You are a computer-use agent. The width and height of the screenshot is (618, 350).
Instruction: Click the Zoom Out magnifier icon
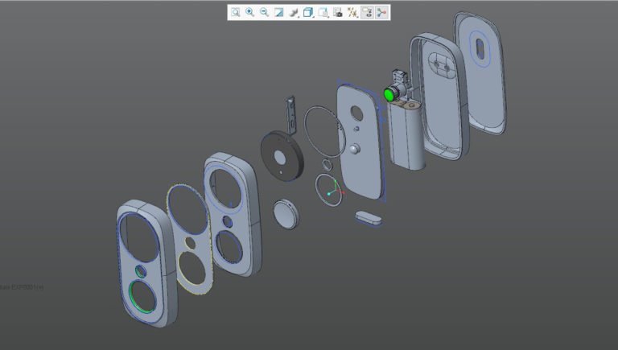[264, 12]
